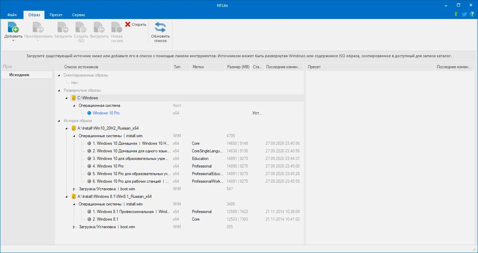478x253 pixels.
Task: Click the red Стереть delete icon
Action: click(128, 24)
